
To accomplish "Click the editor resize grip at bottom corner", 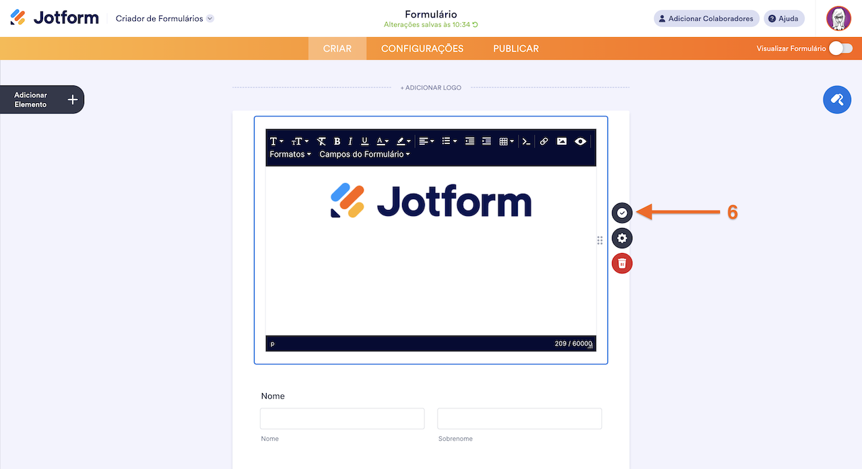I will 591,346.
